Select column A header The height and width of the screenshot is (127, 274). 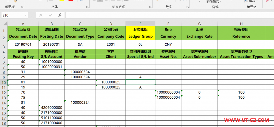point(23,24)
